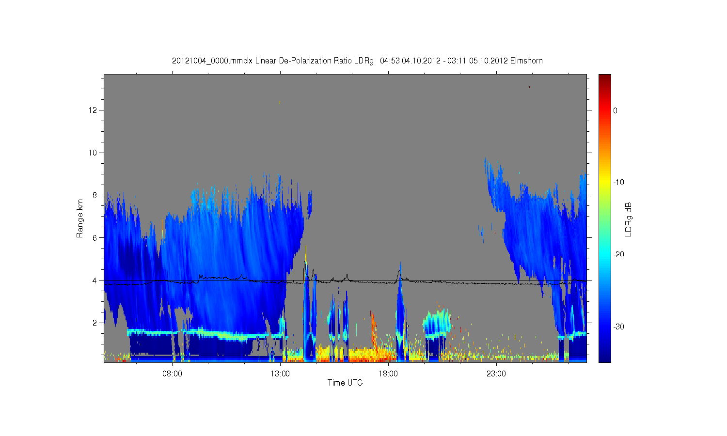The width and height of the screenshot is (727, 436).
Task: Click the small red speck near top right of plot
Action: [529, 87]
